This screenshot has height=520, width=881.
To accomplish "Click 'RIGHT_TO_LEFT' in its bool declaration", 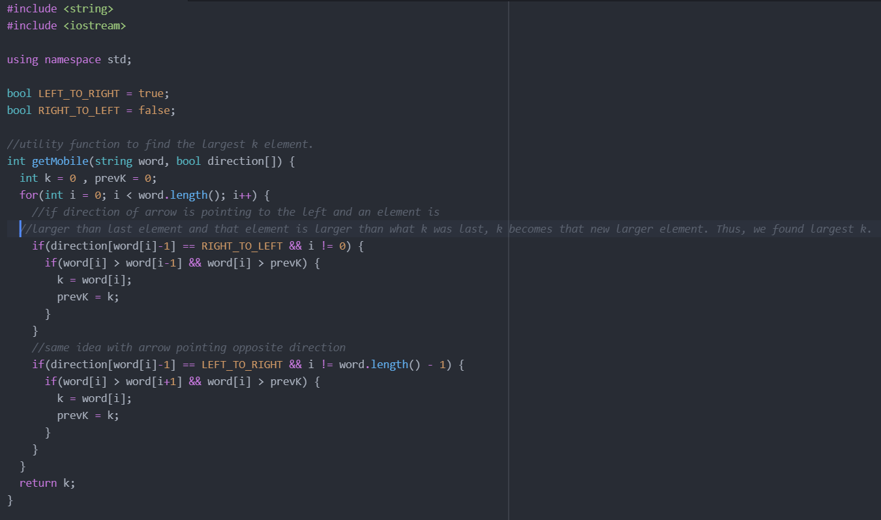I will point(79,111).
